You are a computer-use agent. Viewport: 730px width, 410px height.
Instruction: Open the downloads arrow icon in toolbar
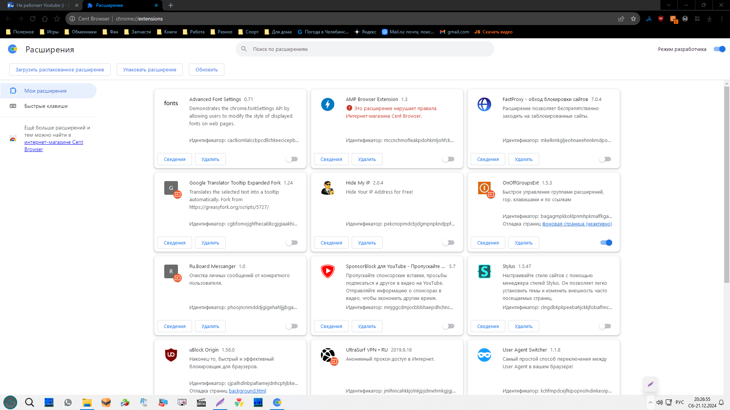(709, 19)
